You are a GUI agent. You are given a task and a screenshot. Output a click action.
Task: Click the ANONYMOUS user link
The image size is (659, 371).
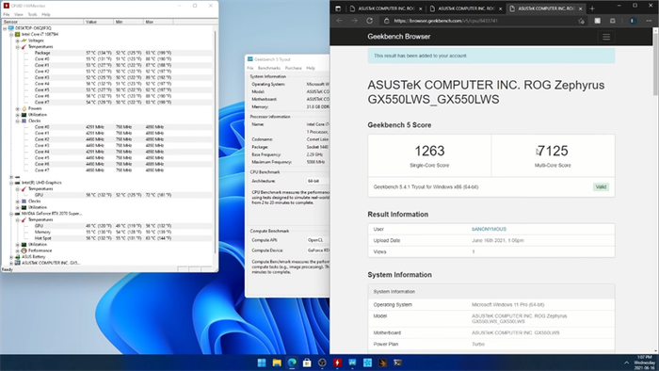coord(489,229)
